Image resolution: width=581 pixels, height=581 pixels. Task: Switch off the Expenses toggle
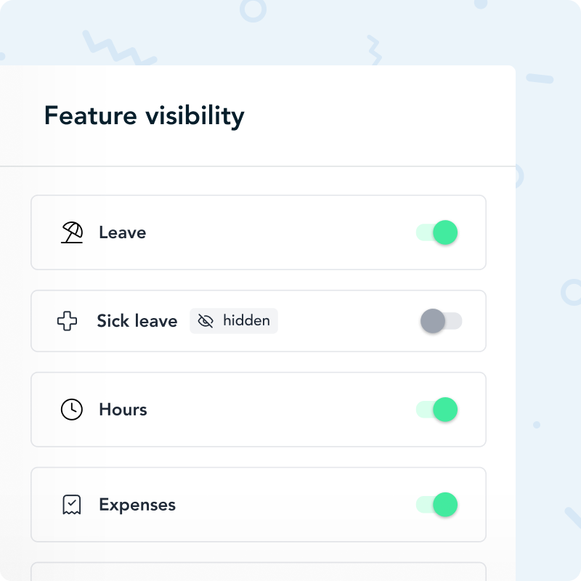pyautogui.click(x=437, y=505)
